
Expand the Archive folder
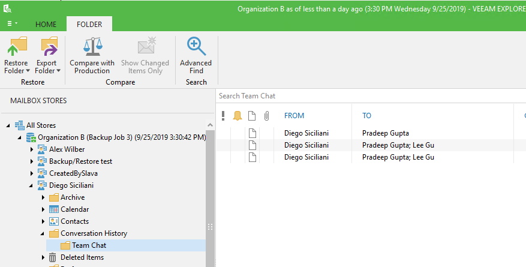pos(43,197)
